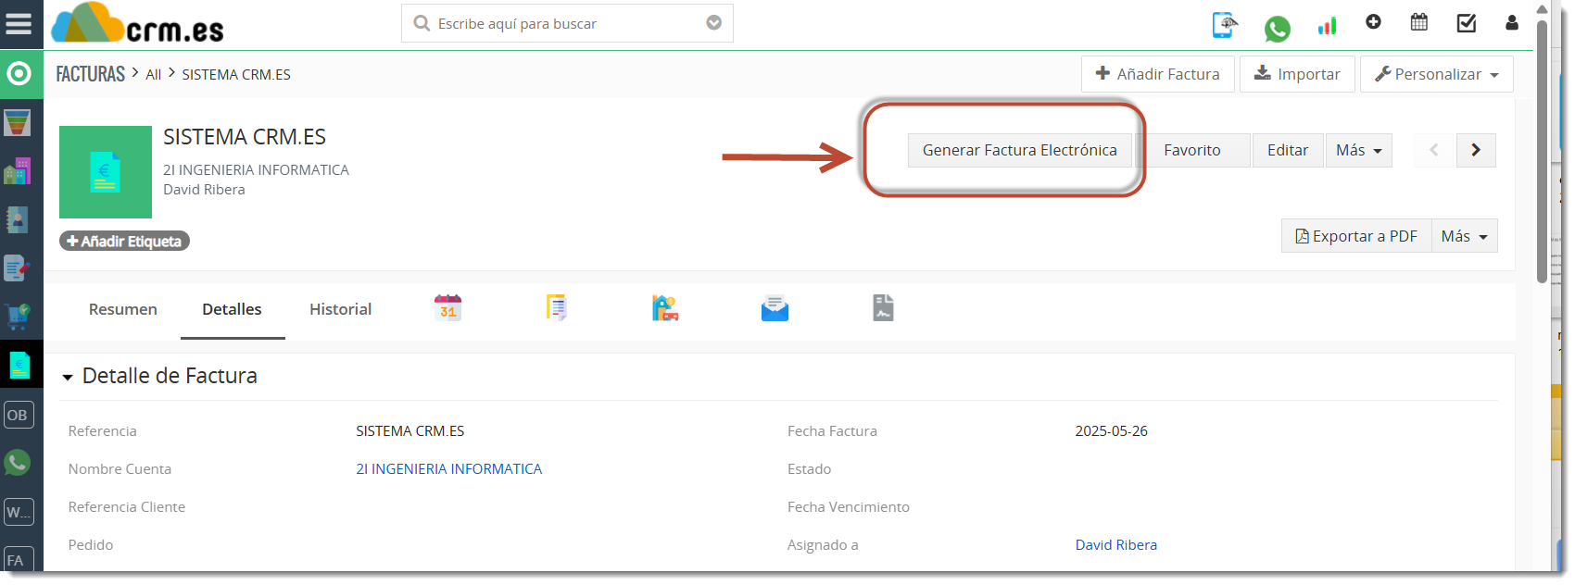This screenshot has height=585, width=1575.
Task: Click the Editar button
Action: [1288, 150]
